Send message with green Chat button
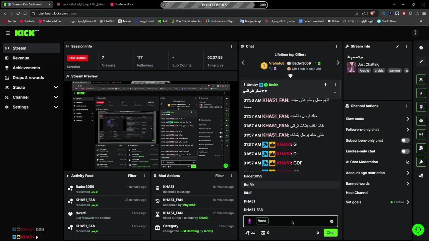The image size is (429, 241). [330, 233]
